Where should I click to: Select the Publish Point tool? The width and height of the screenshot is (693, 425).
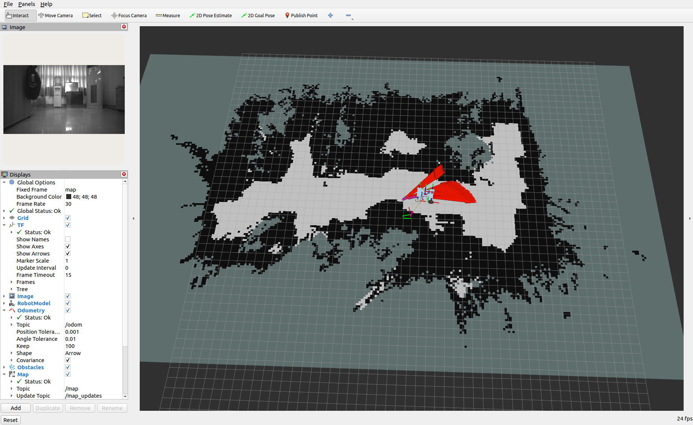coord(302,15)
